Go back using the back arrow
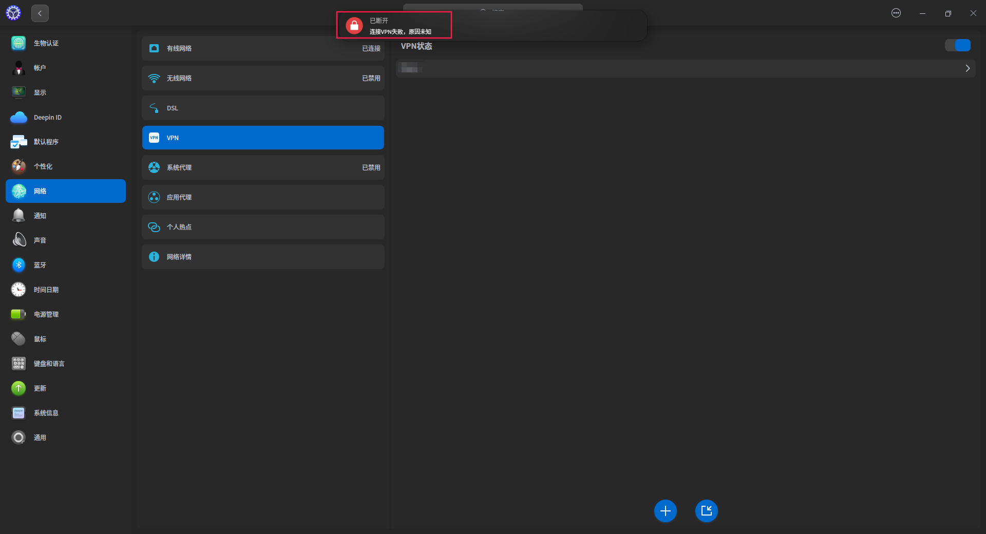 40,13
